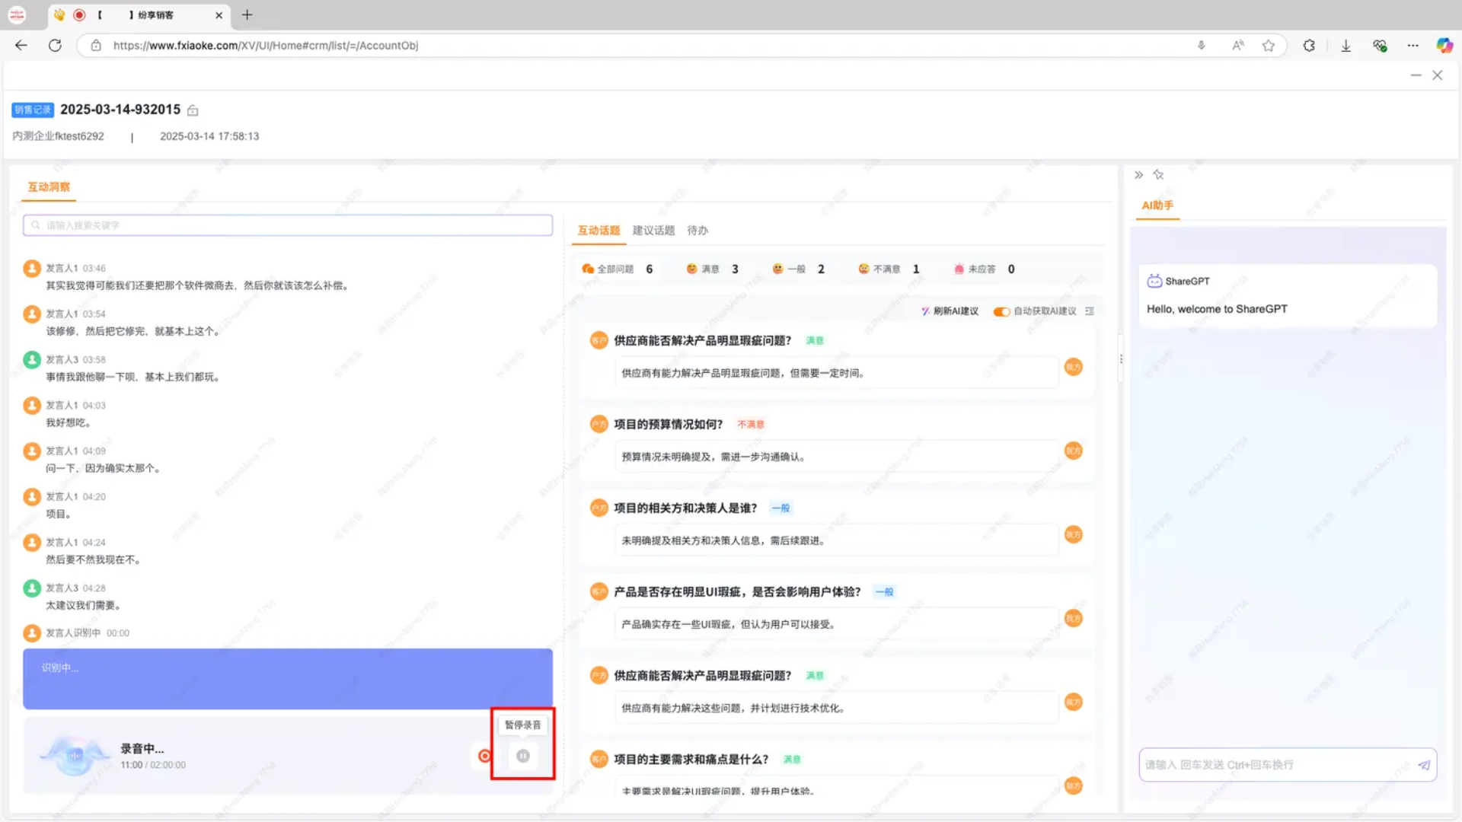Filter by 满意 questions count

click(711, 269)
